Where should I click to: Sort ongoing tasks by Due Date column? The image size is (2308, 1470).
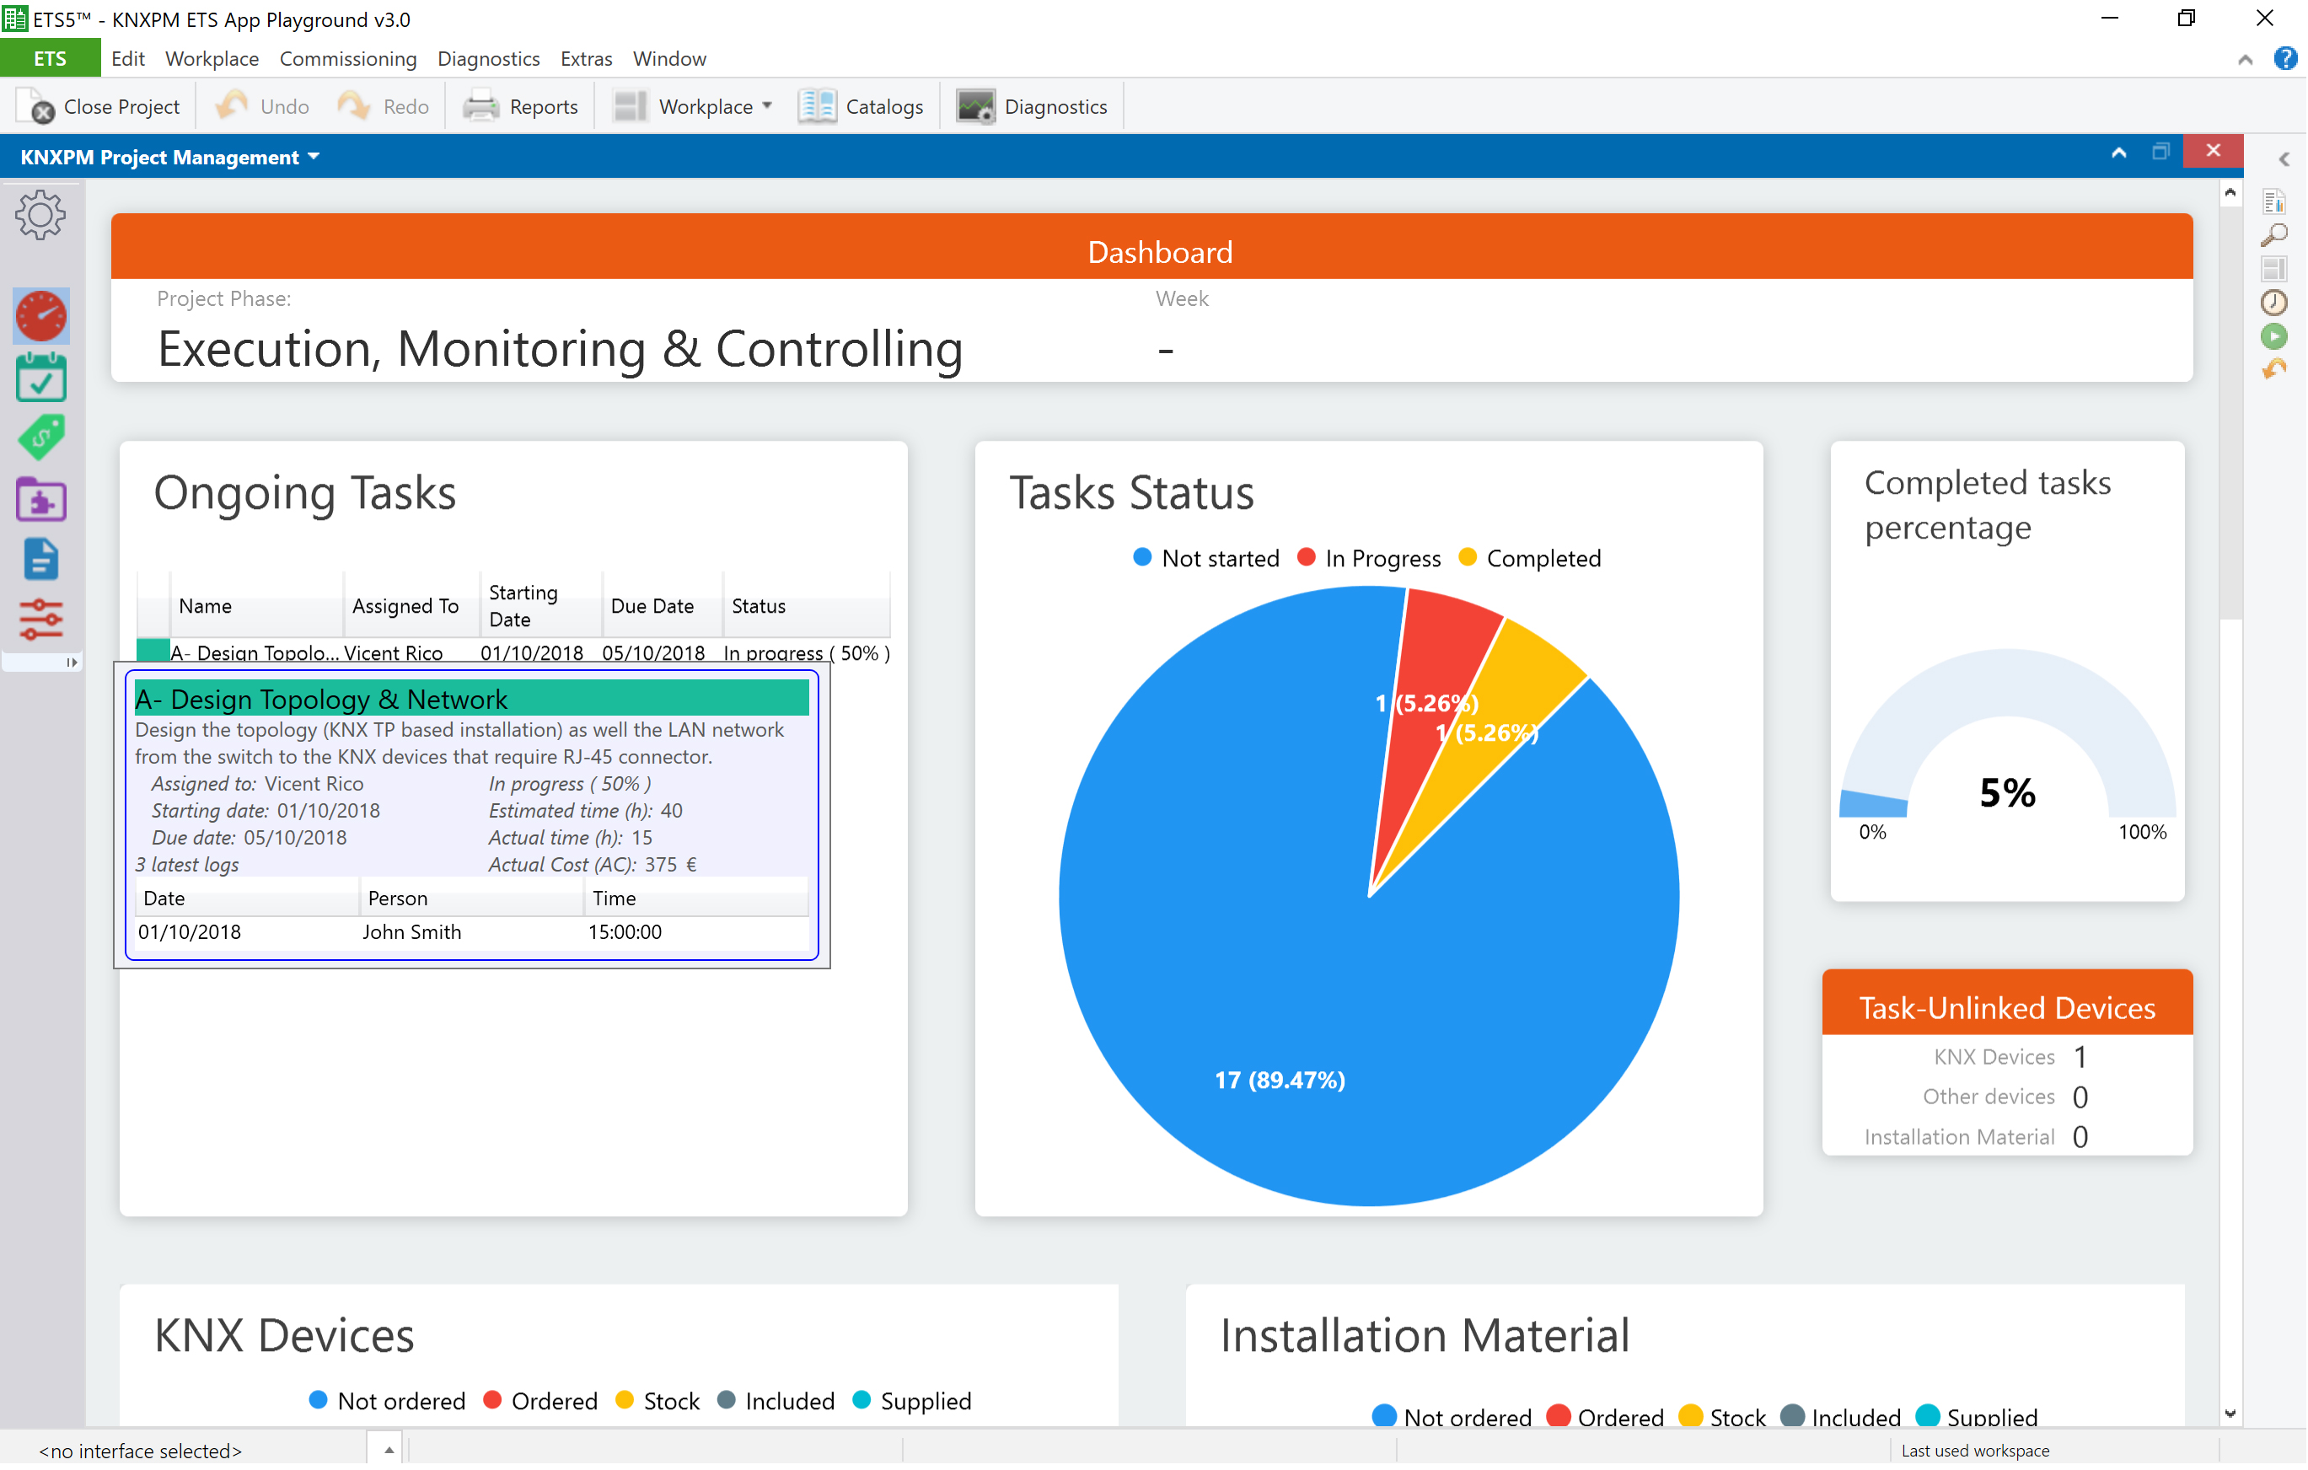click(663, 607)
